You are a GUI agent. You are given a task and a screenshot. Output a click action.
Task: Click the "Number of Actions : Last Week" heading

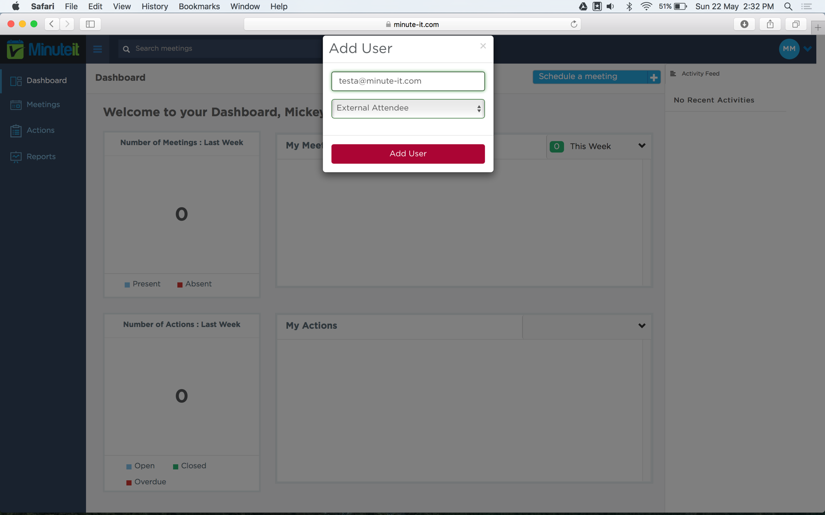click(x=181, y=325)
